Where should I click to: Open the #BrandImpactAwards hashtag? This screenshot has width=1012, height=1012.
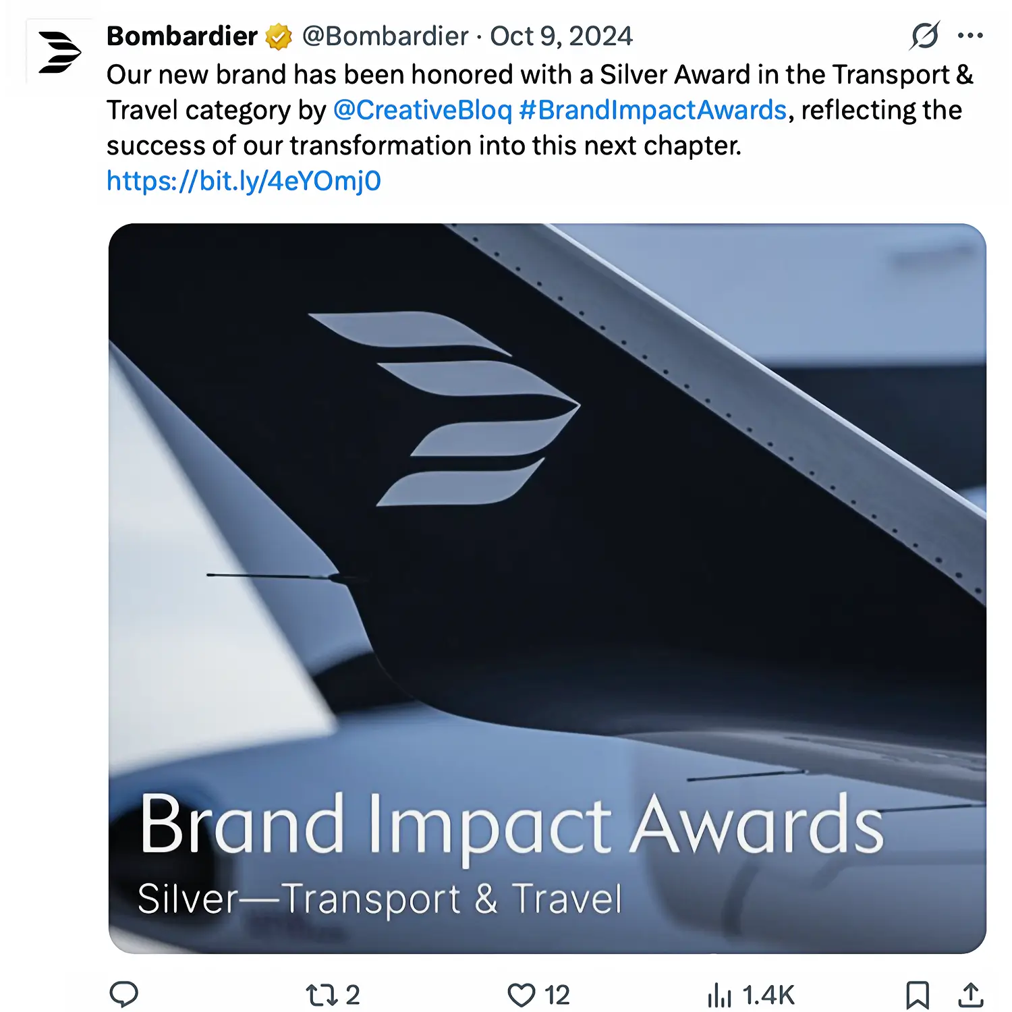click(x=652, y=110)
